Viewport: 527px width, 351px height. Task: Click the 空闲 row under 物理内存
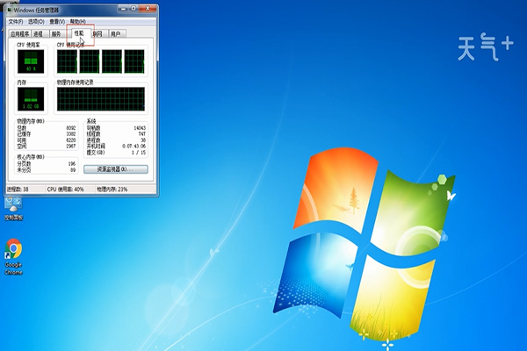tap(47, 147)
